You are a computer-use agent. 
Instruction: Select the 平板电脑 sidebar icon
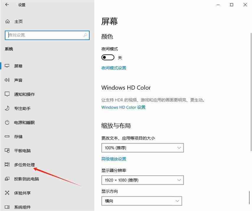tap(7, 150)
